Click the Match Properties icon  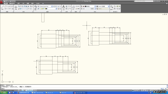click(x=82, y=6)
